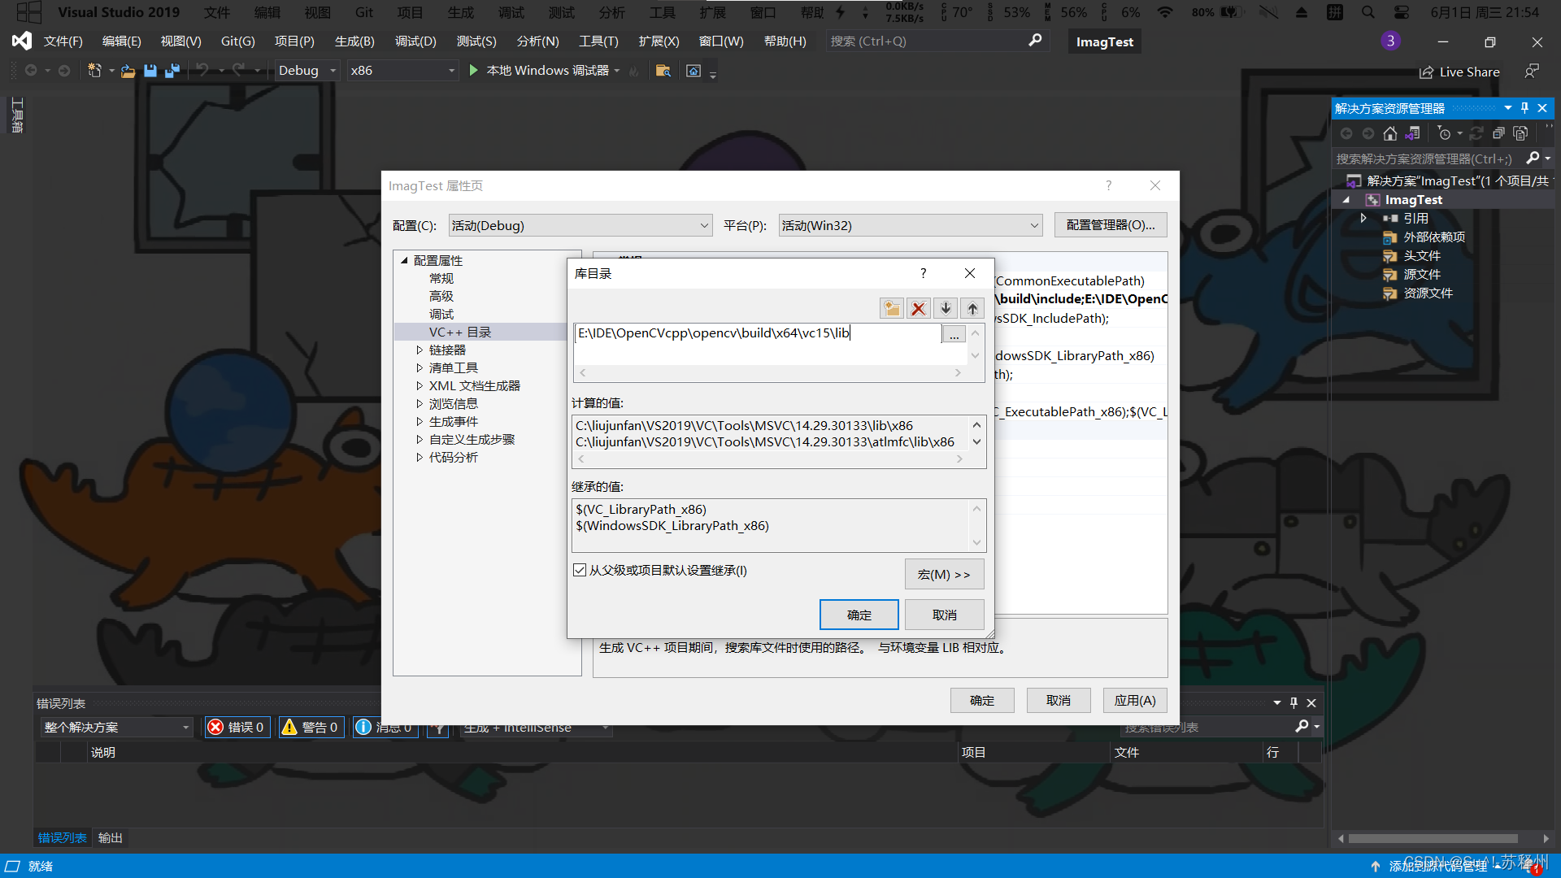Toggle the 警告 0 filter in error list
The height and width of the screenshot is (878, 1561).
point(310,727)
